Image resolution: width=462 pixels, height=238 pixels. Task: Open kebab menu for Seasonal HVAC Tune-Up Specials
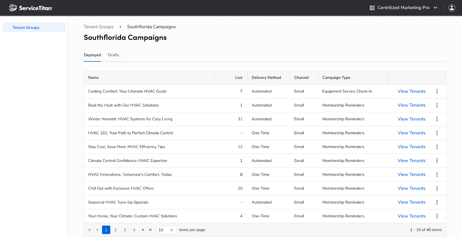[x=437, y=202]
